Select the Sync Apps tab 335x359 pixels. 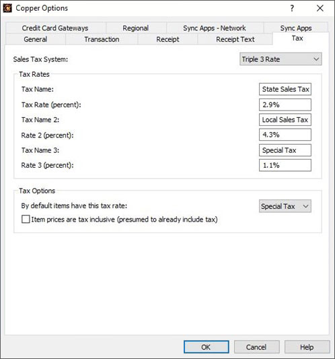(x=296, y=28)
